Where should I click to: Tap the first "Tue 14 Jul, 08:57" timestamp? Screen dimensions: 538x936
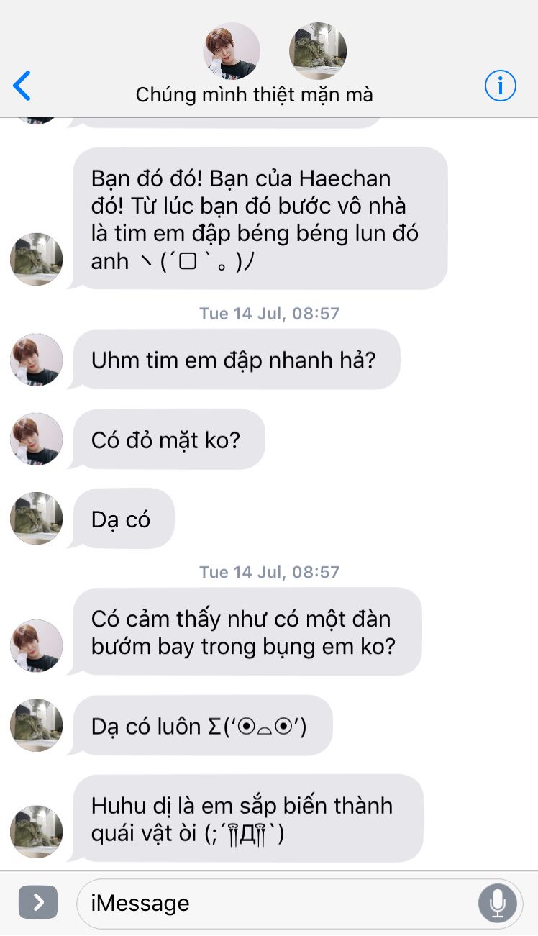coord(269,313)
